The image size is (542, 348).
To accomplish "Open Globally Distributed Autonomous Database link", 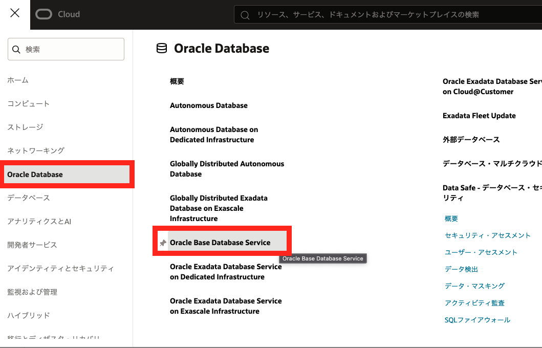I will click(227, 169).
